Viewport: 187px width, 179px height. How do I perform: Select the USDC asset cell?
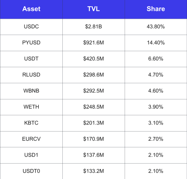tap(31, 27)
